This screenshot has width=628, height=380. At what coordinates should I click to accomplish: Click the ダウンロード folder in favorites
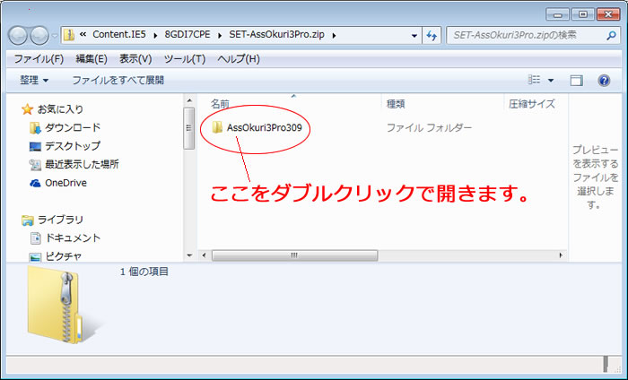(72, 128)
